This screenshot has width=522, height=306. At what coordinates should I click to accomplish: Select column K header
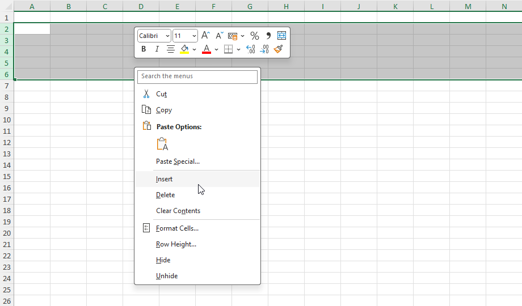pyautogui.click(x=395, y=6)
